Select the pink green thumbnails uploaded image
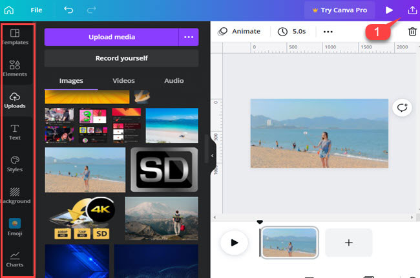 point(93,125)
